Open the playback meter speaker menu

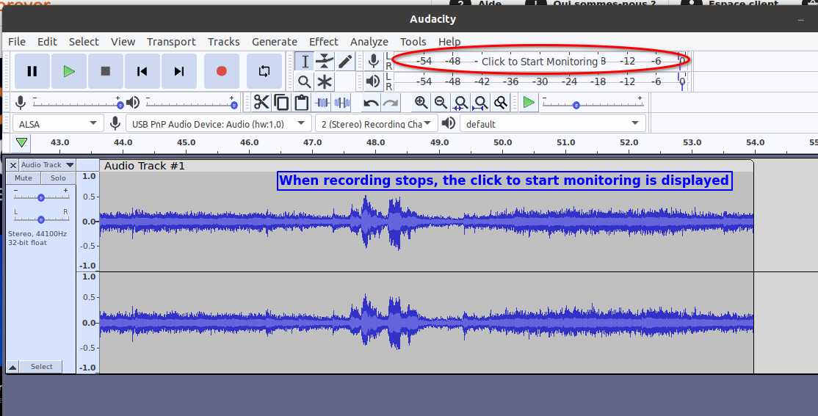pos(373,82)
